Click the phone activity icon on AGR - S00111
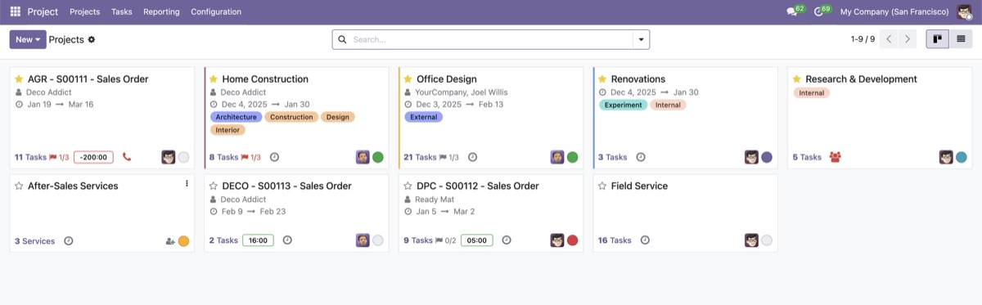982x305 pixels. coord(127,157)
